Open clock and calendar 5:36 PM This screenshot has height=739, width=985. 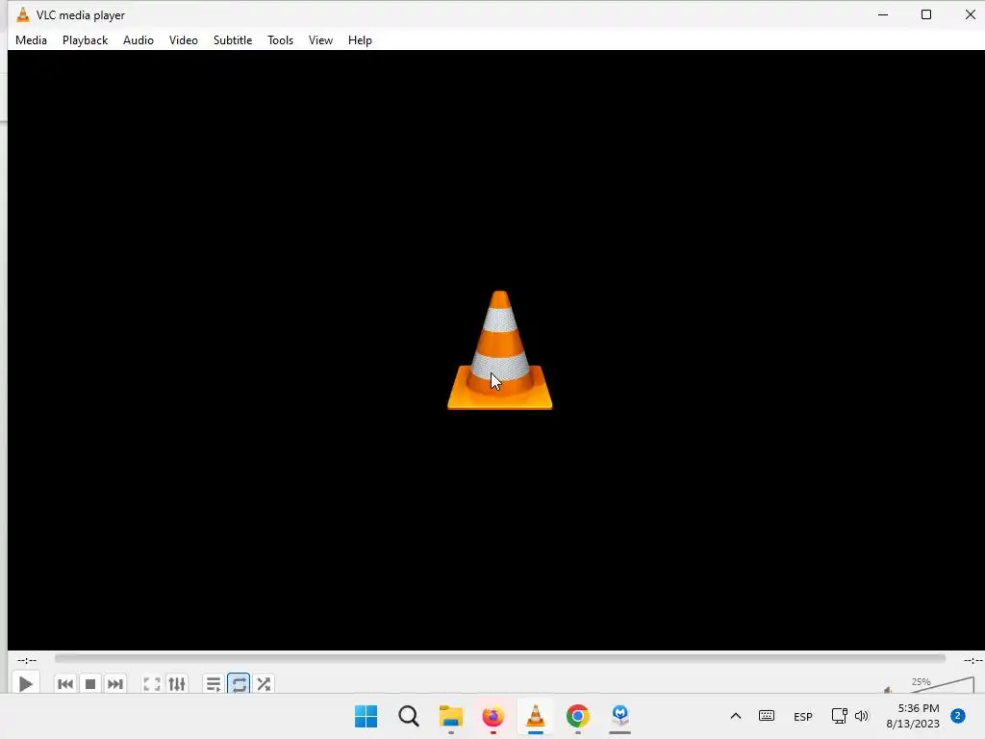(913, 716)
